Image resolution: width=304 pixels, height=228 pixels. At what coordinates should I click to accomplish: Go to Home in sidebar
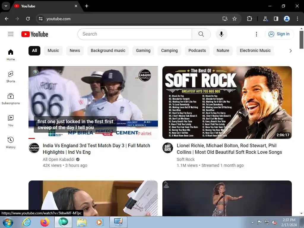pyautogui.click(x=11, y=55)
